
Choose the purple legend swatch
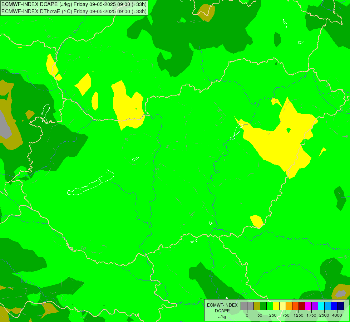pos(315,306)
